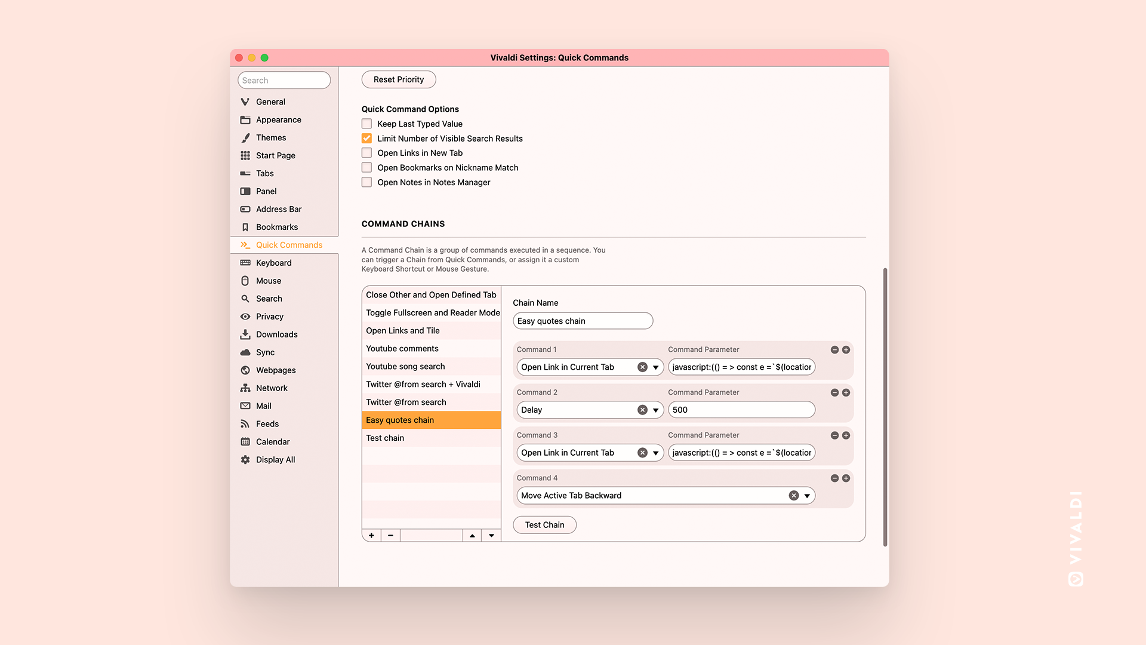Click the Address Bar icon in the sidebar
The image size is (1146, 645).
(x=245, y=209)
